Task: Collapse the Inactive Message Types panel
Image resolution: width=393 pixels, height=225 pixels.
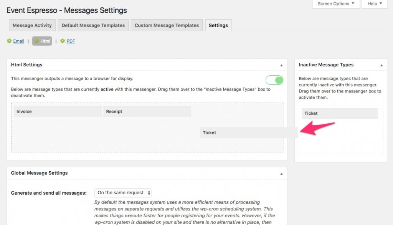Action: pyautogui.click(x=381, y=65)
